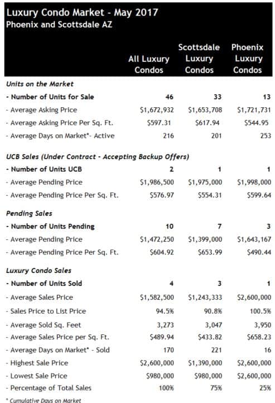The image size is (275, 403).
Task: Click the 'Number of Units for Sale' row label
Action: pos(50,97)
